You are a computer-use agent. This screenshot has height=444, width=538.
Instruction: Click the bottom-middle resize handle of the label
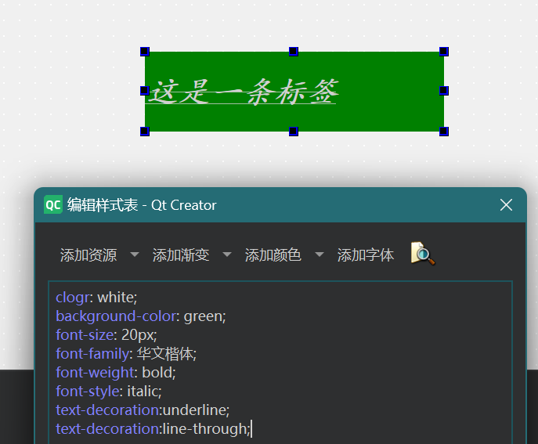pos(294,131)
